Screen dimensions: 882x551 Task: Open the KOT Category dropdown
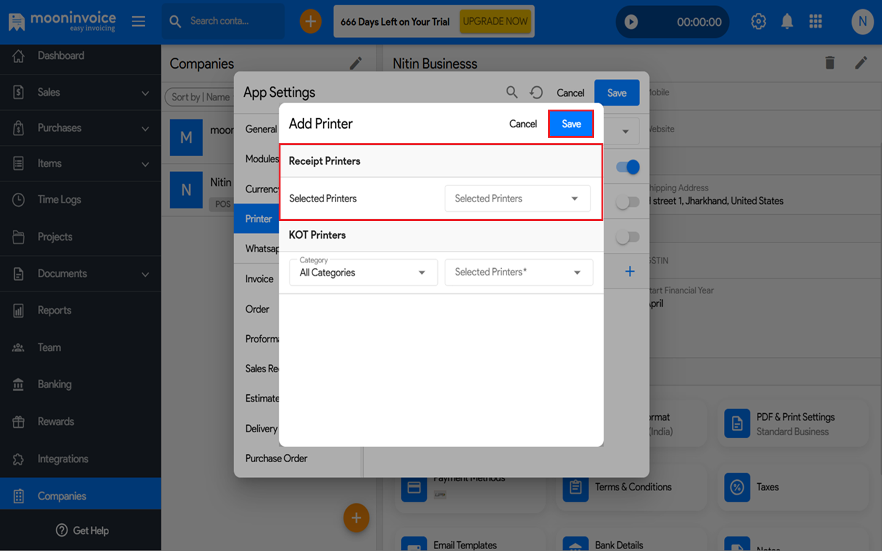tap(363, 272)
